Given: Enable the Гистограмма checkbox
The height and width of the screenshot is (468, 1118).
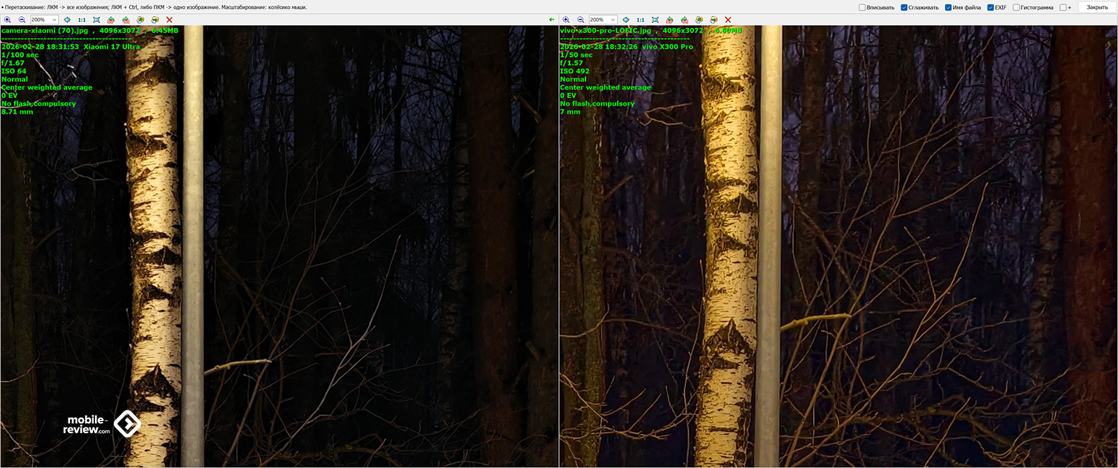Looking at the screenshot, I should (1016, 8).
